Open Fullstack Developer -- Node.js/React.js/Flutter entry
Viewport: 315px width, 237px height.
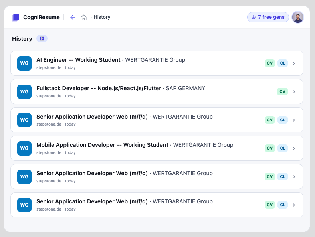click(157, 92)
